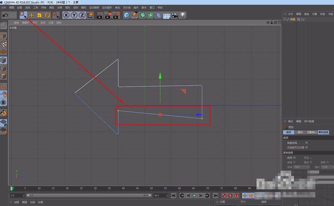This screenshot has height=206, width=334.
Task: Select the Rotate tool
Action: point(47,15)
